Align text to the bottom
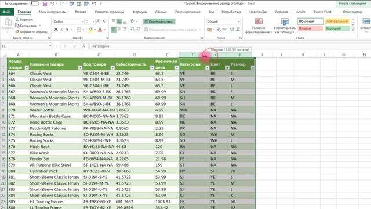 click(x=125, y=21)
